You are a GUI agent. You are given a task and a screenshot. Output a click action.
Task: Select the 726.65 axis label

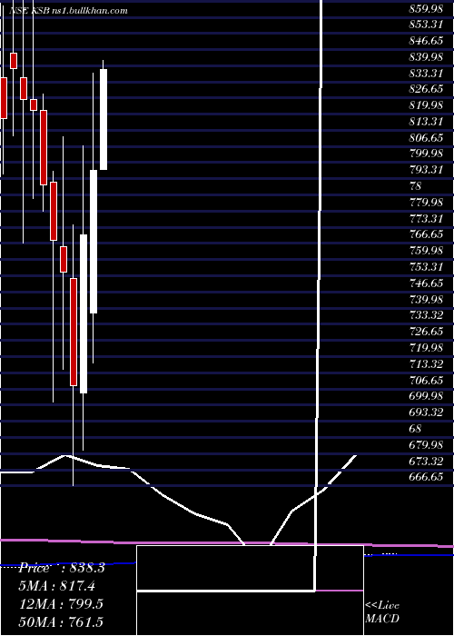coord(426,332)
